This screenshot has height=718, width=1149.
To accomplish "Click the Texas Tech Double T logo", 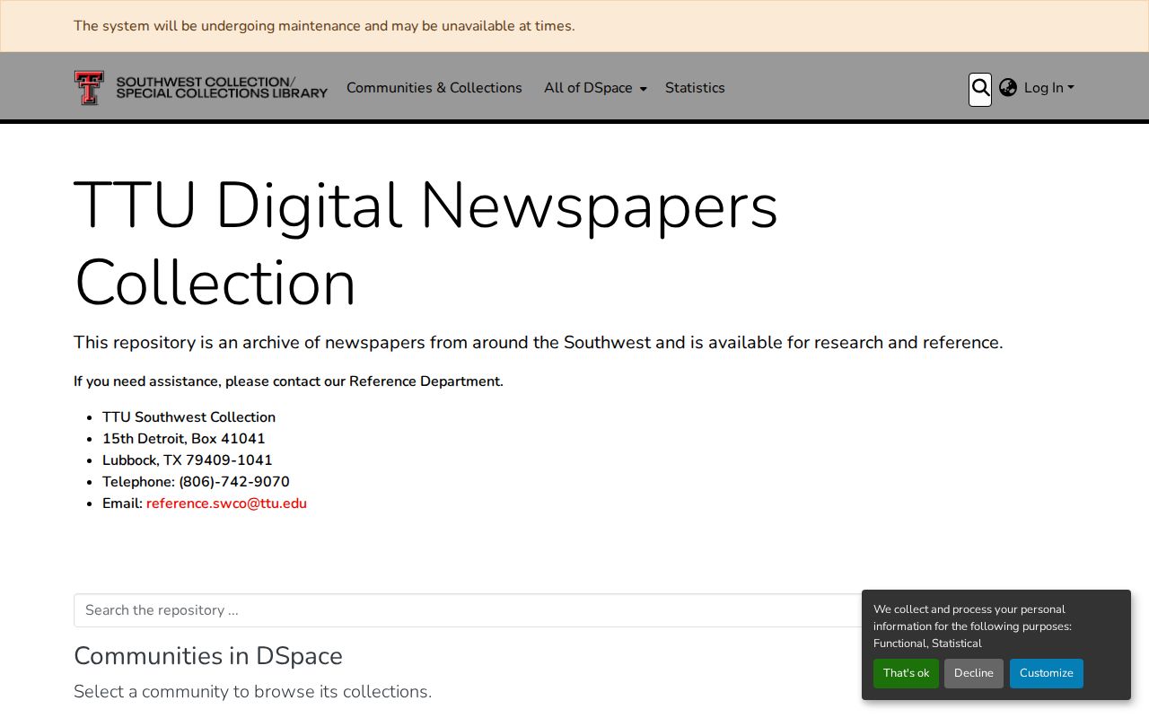I will [89, 88].
